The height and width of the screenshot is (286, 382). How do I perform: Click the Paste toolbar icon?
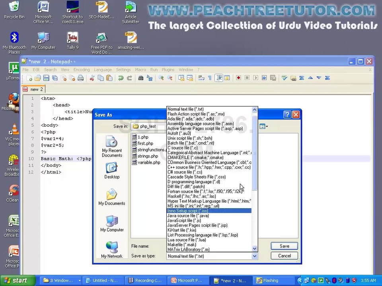coord(109,78)
